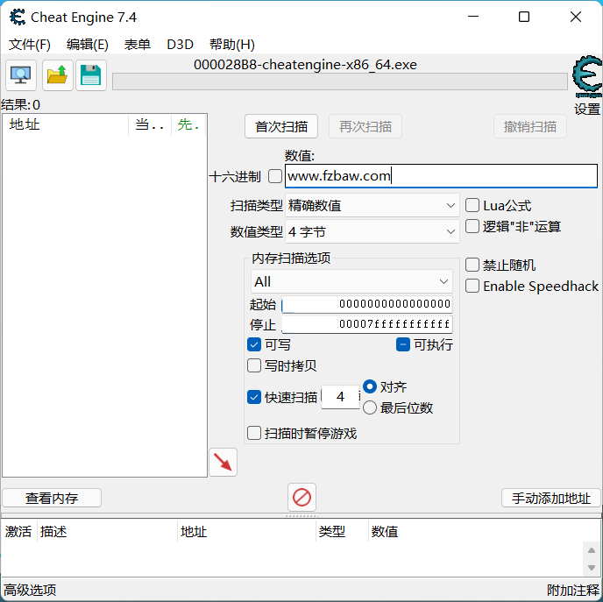This screenshot has height=602, width=603.
Task: Click the 手动添加地址 button
Action: (x=550, y=498)
